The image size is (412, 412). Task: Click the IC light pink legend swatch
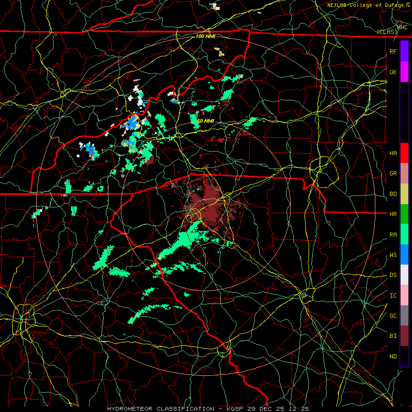[404, 295]
